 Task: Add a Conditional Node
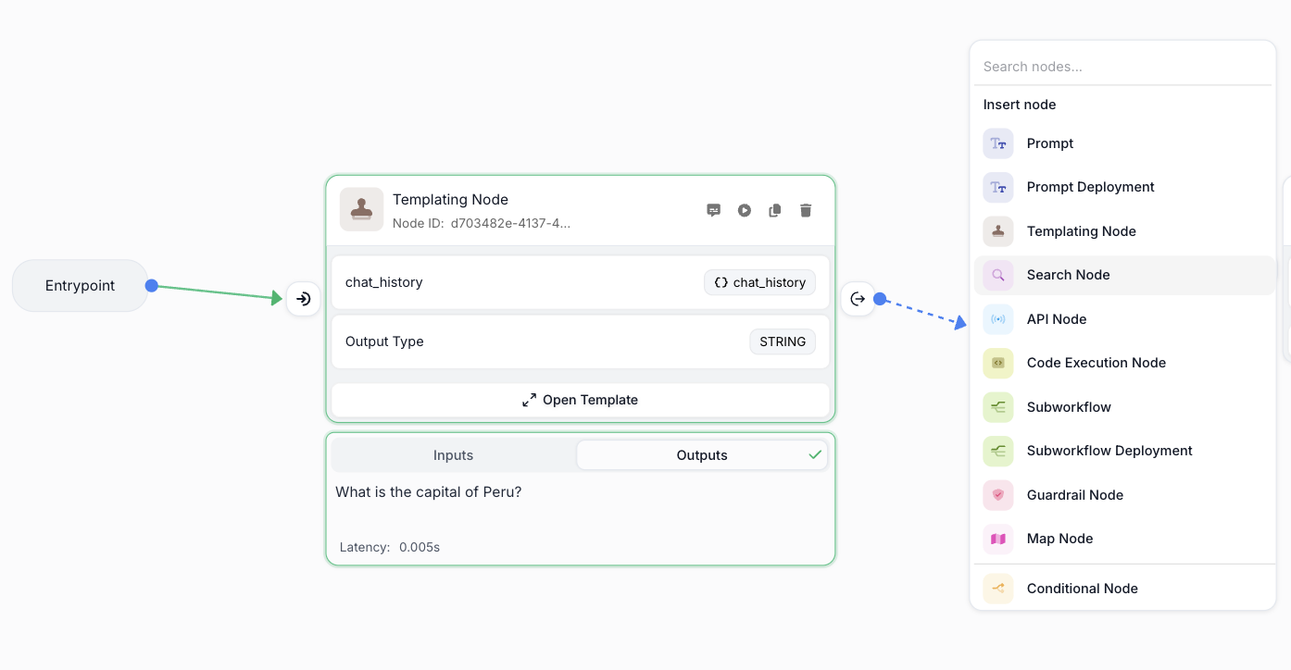pos(1124,589)
